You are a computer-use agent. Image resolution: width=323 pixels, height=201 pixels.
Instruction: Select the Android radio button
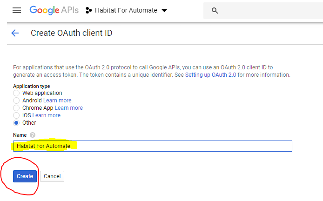point(16,100)
